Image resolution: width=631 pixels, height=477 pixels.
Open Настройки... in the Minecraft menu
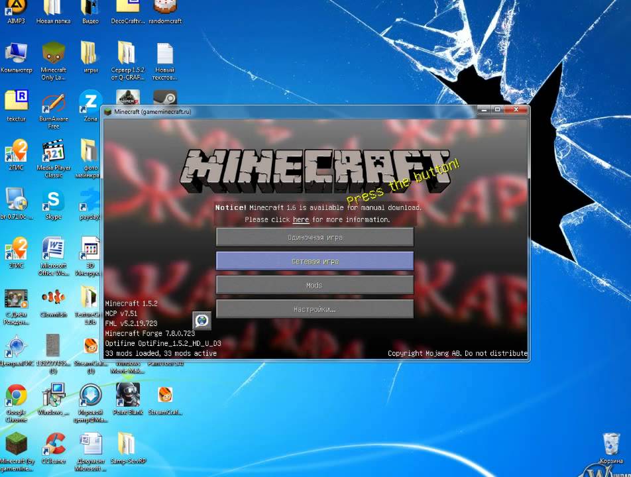315,309
